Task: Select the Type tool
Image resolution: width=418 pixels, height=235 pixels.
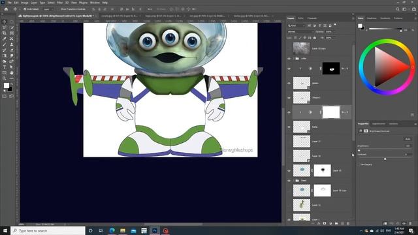Action: coord(5,67)
